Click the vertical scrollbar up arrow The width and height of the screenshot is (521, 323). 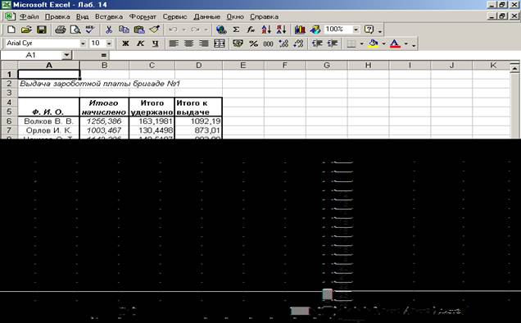click(x=514, y=69)
